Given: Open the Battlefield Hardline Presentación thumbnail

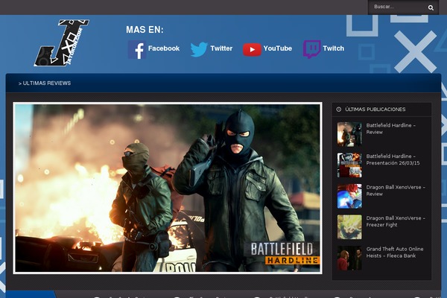Looking at the screenshot, I should pos(349,165).
